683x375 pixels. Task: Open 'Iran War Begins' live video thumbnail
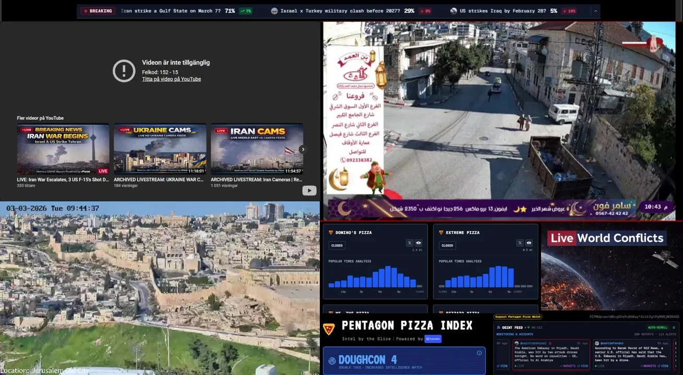pyautogui.click(x=63, y=149)
